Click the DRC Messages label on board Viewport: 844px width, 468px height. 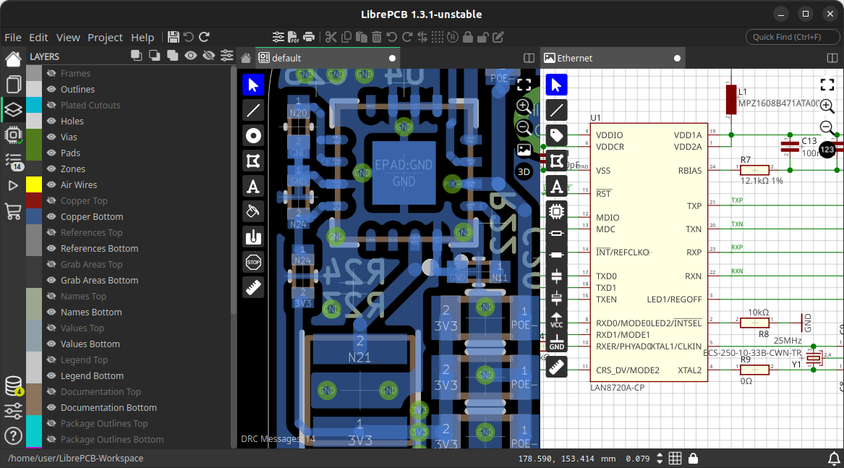point(278,439)
